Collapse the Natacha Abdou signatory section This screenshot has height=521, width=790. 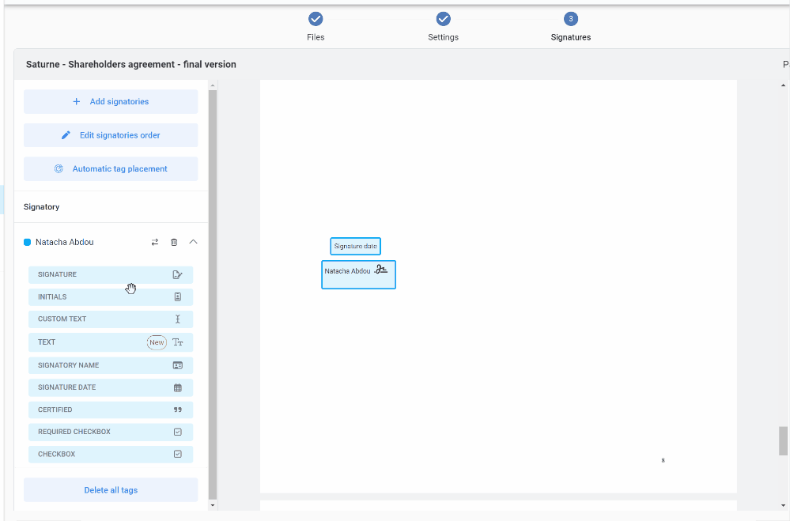click(x=193, y=242)
